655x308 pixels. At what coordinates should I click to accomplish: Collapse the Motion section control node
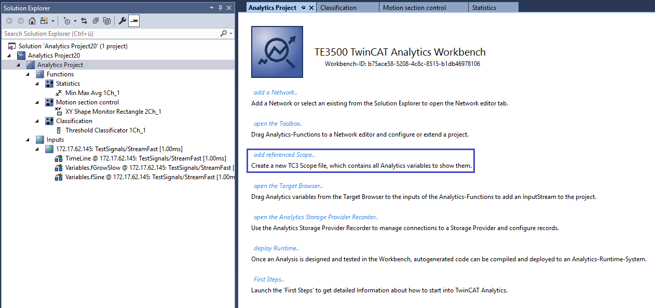[x=38, y=102]
